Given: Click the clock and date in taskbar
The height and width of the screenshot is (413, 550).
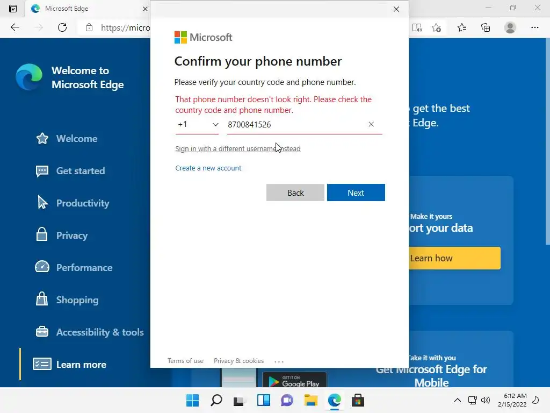Looking at the screenshot, I should 512,400.
